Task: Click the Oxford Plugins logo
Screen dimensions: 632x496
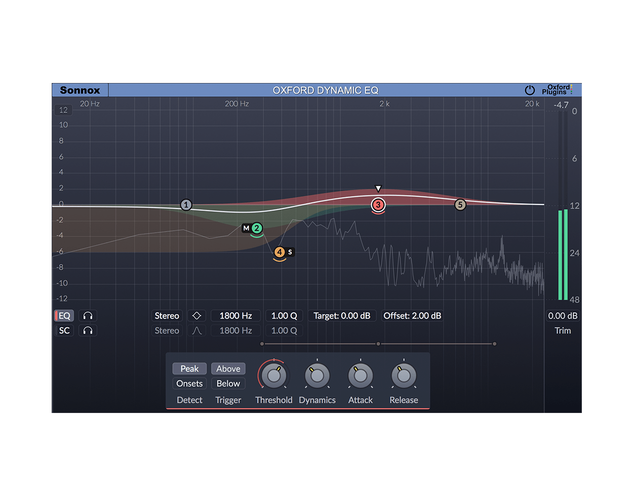Action: click(x=557, y=90)
